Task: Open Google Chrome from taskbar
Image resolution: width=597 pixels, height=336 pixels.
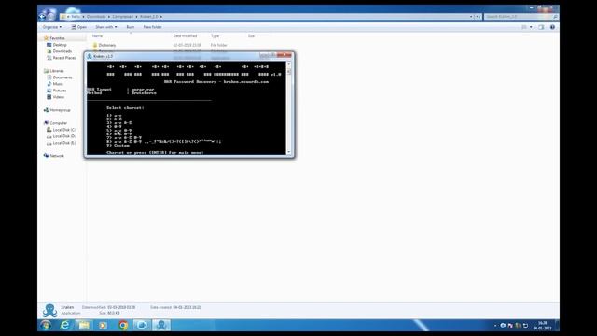Action: (x=122, y=326)
